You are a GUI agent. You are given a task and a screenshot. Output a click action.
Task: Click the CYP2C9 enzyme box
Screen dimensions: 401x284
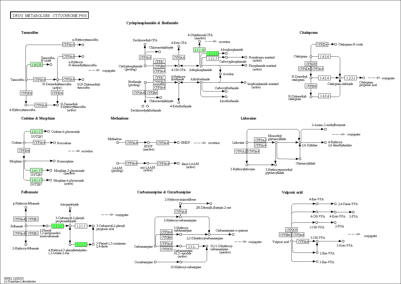pyautogui.click(x=291, y=230)
